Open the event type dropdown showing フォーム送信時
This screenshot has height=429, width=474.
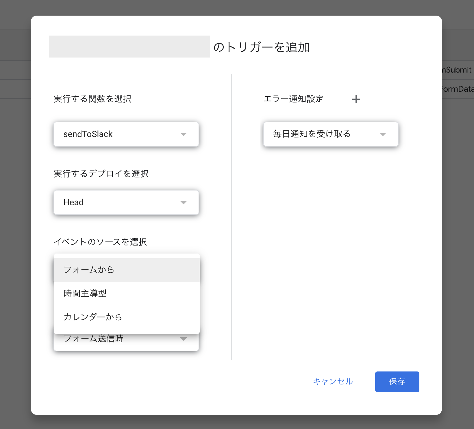point(126,339)
